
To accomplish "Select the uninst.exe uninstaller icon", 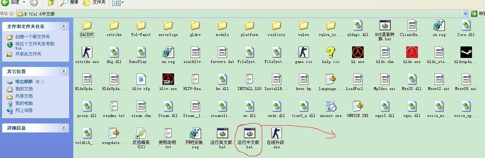I will pyautogui.click(x=330, y=106).
